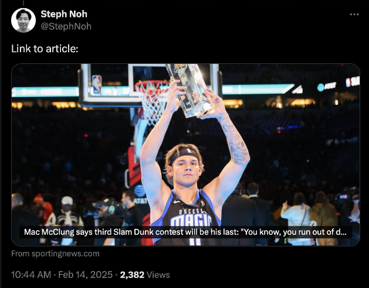
Task: Click the AT&T sign at upper right of photo
Action: (327, 87)
